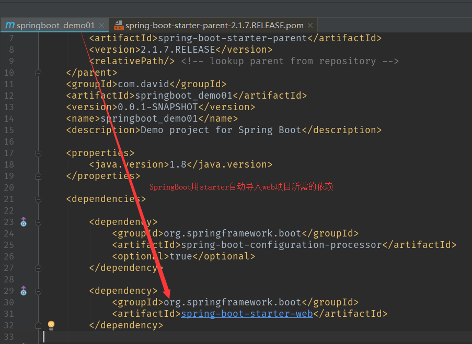Toggle fold marker at closing dependency line 32
472x344 pixels.
point(38,325)
